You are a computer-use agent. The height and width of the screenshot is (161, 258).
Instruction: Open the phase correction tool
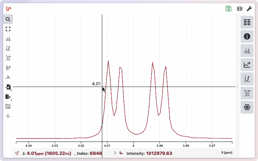8,68
